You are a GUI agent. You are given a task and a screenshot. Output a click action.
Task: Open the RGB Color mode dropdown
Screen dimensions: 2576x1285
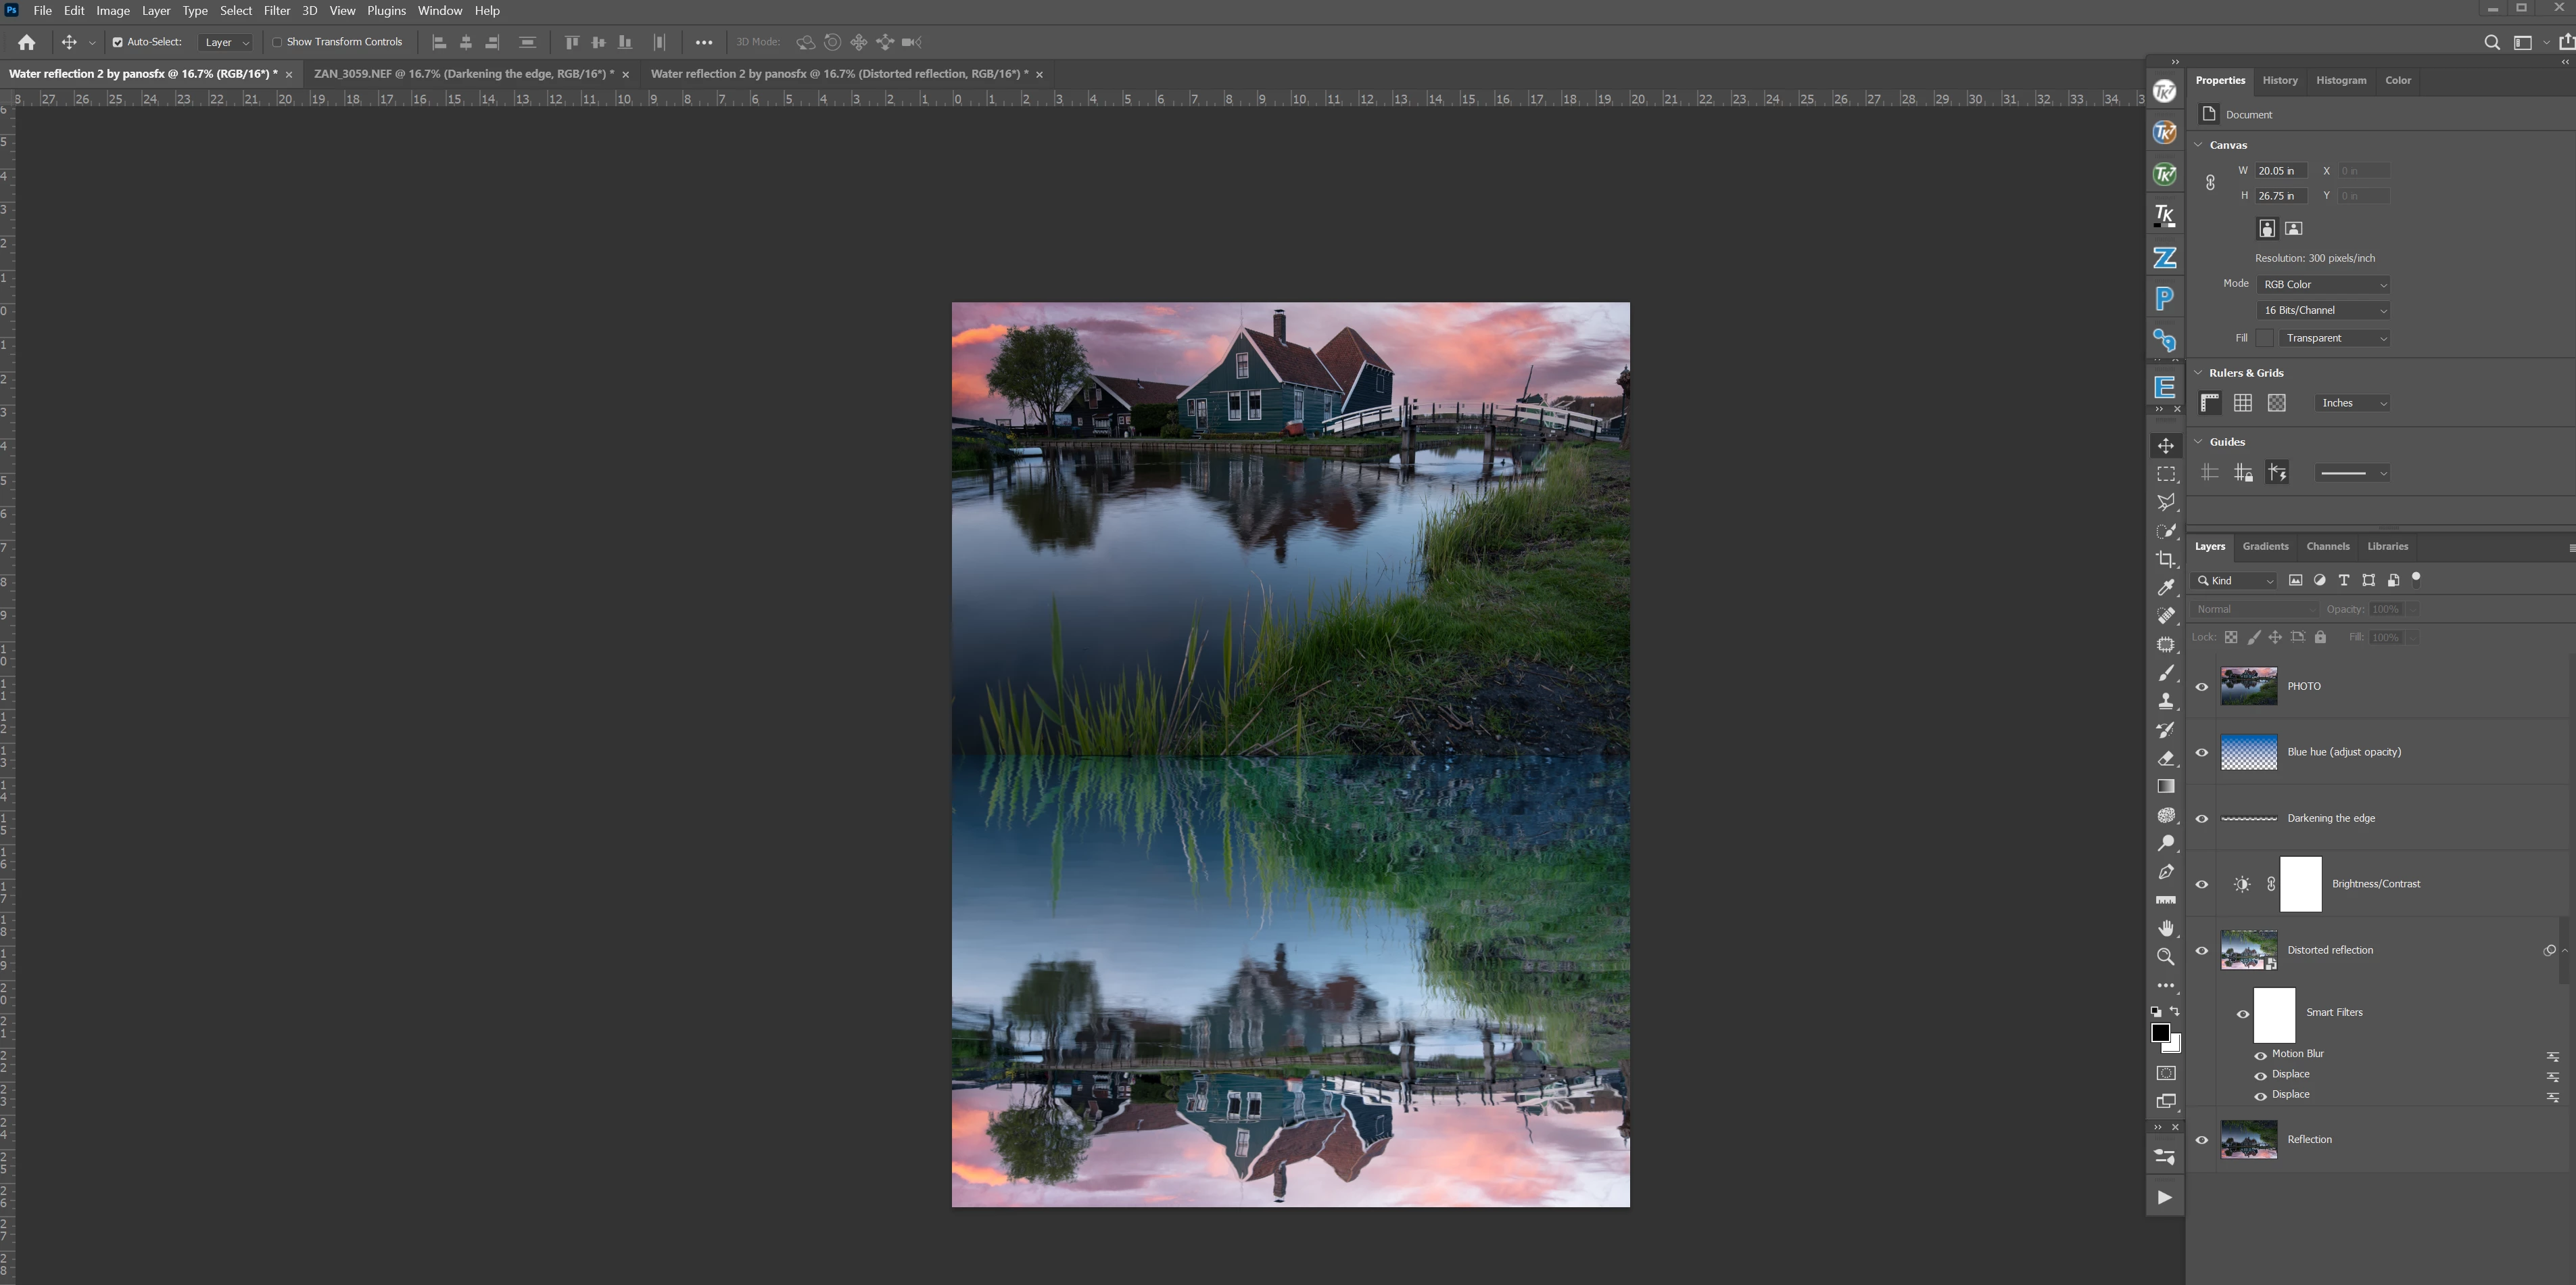[2323, 285]
